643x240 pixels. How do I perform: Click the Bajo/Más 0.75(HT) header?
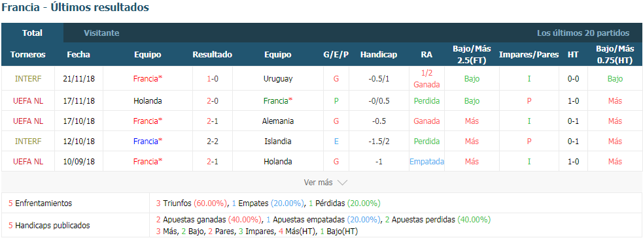[615, 55]
